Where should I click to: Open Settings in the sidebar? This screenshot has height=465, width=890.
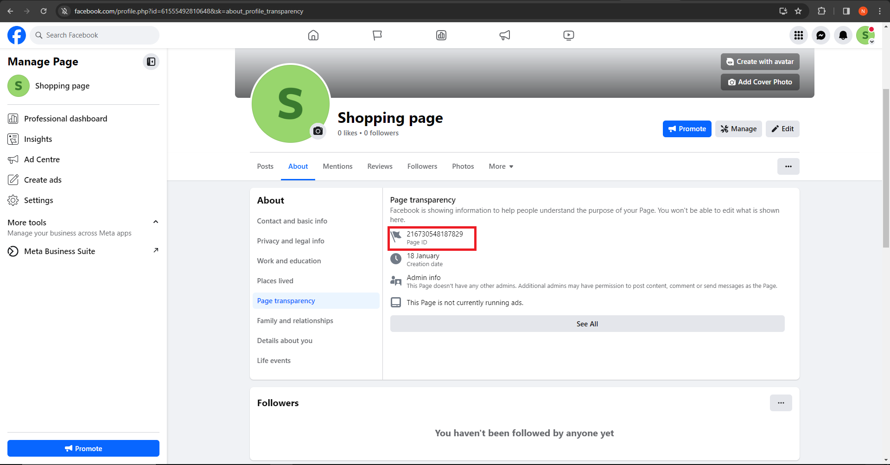83,200
